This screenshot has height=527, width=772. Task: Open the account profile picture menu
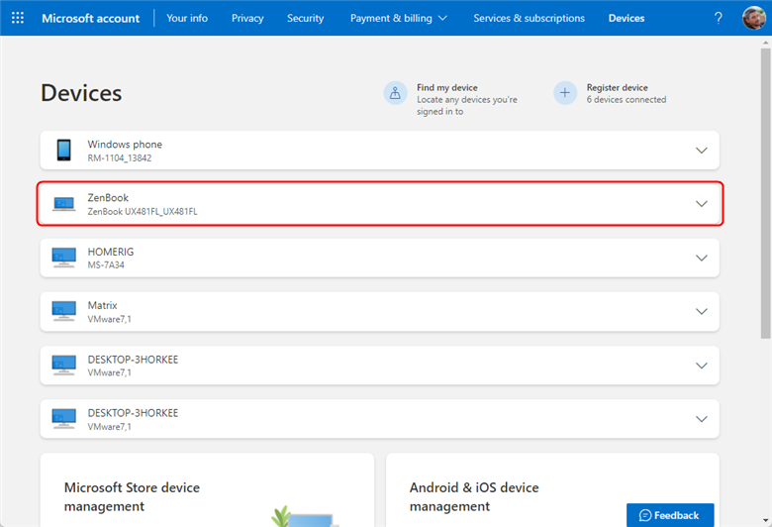coord(754,18)
